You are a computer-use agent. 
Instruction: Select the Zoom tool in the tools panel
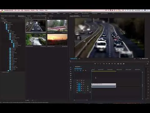pyautogui.click(x=71, y=90)
